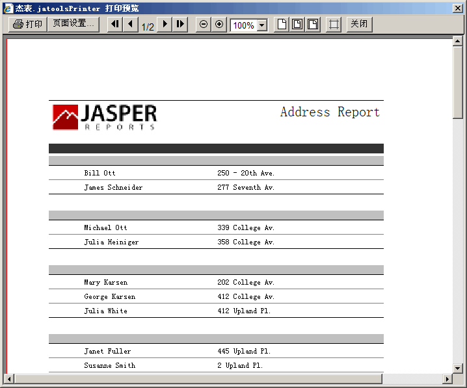Click the name Susanne Smith
Viewport: 467px width, 388px height.
(110, 365)
